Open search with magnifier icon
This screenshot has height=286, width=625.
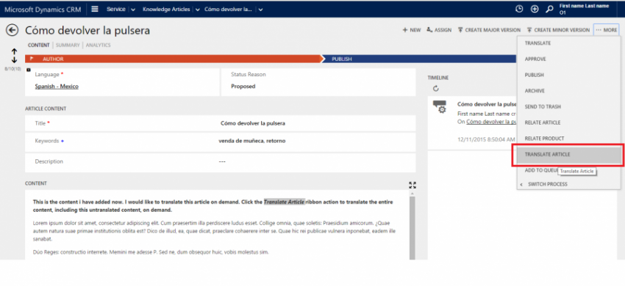click(549, 9)
